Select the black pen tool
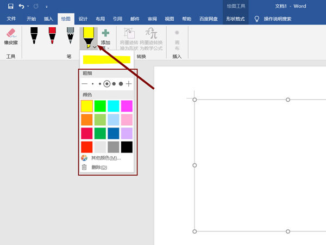This screenshot has height=245, width=326. [x=34, y=35]
